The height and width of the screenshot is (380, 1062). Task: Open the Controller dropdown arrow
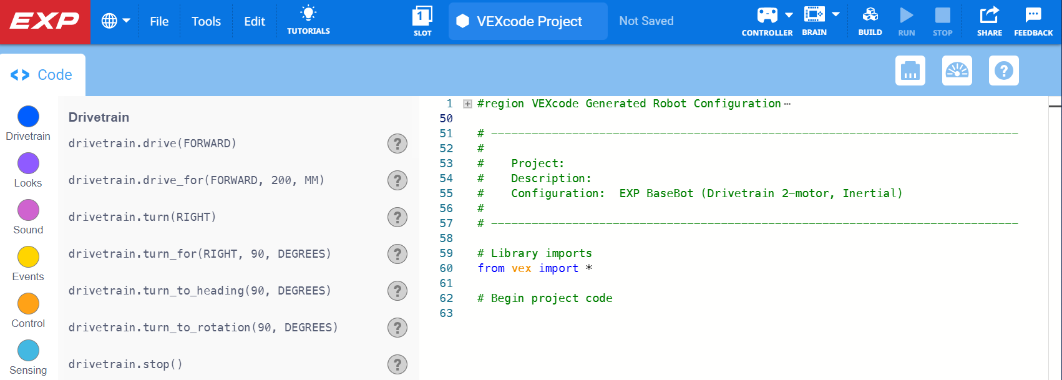tap(789, 15)
